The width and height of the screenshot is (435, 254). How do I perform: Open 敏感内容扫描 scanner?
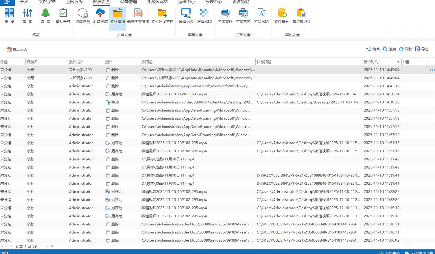click(x=138, y=16)
